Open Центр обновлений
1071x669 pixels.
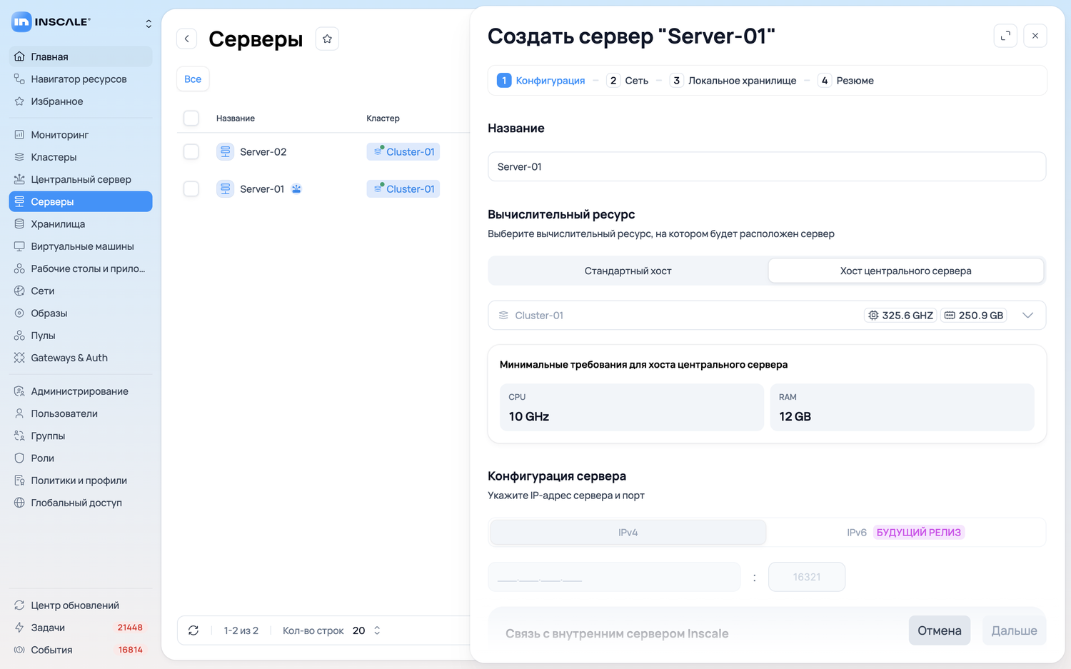(81, 605)
